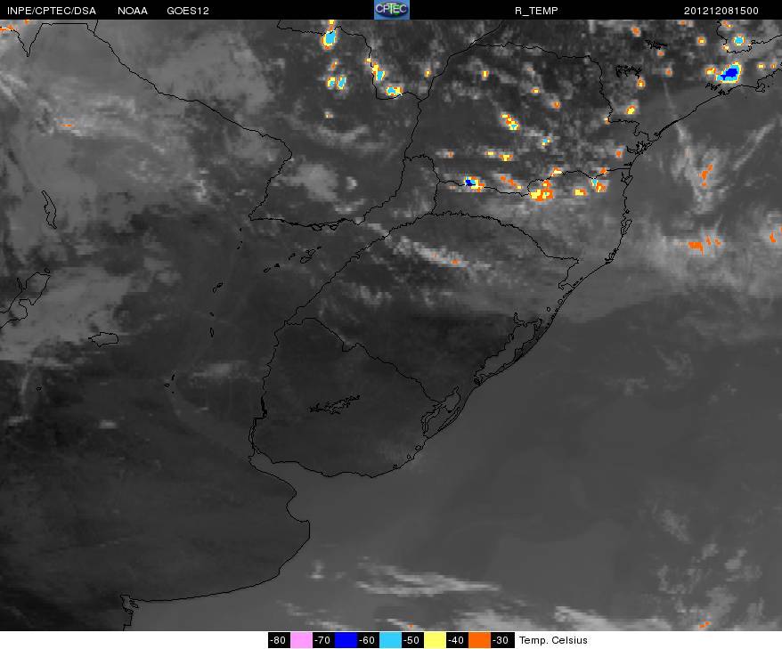Click the -40 legend value
Viewport: 782px width, 649px height.
pyautogui.click(x=456, y=640)
